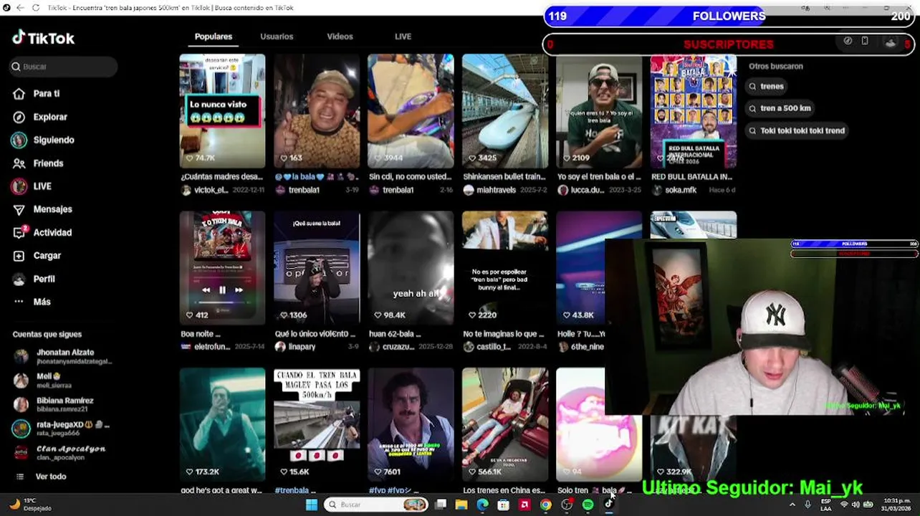This screenshot has height=516, width=920.
Task: Click the sidebar Buscar search field
Action: point(63,67)
